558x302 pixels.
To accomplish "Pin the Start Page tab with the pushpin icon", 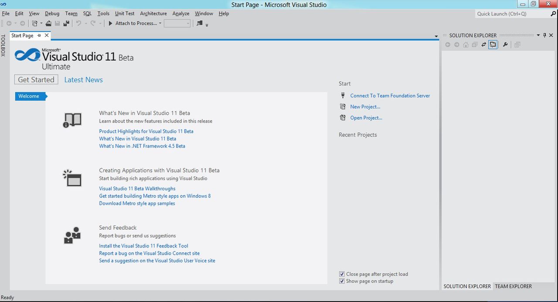I will 39,35.
